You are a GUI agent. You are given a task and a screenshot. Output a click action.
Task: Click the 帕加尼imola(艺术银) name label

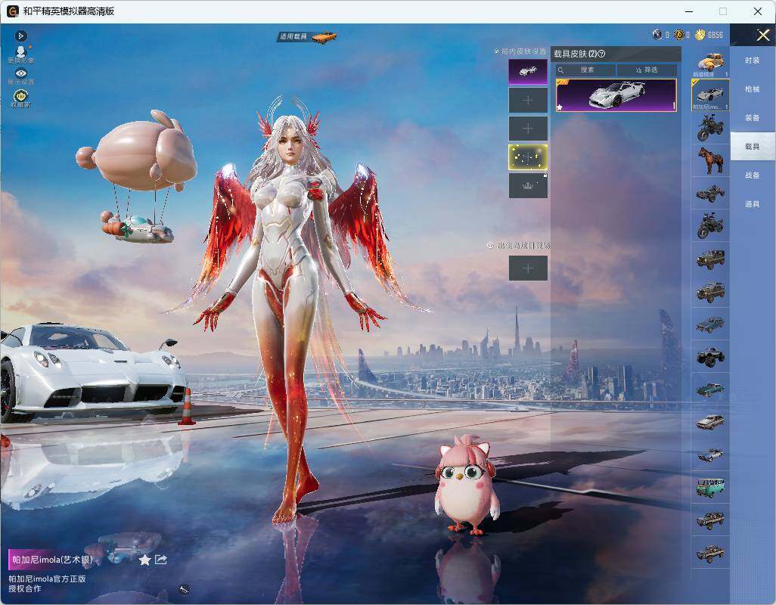click(52, 560)
